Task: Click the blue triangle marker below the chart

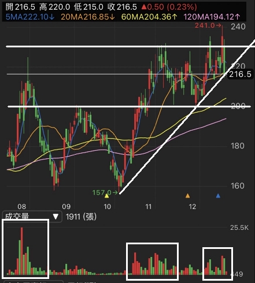Action: [x=218, y=196]
